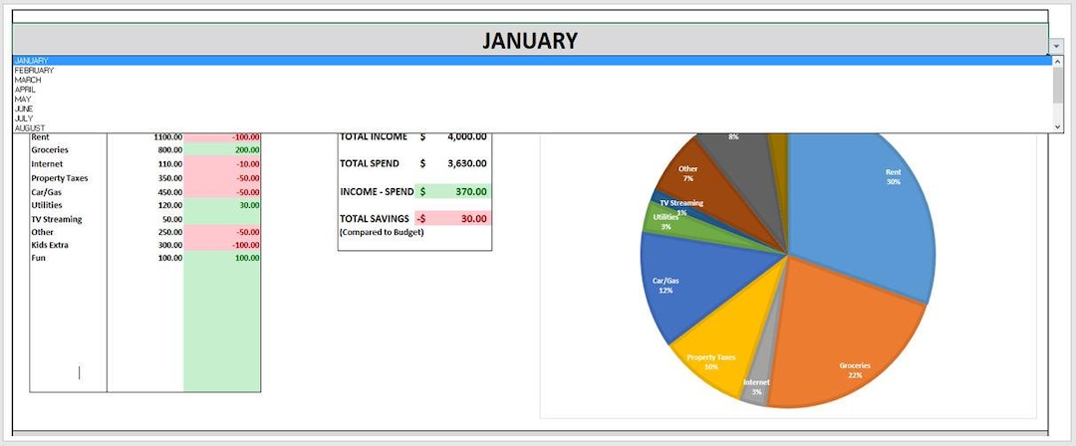Select JANUARY in the dropdown list
This screenshot has width=1076, height=446.
pos(532,61)
